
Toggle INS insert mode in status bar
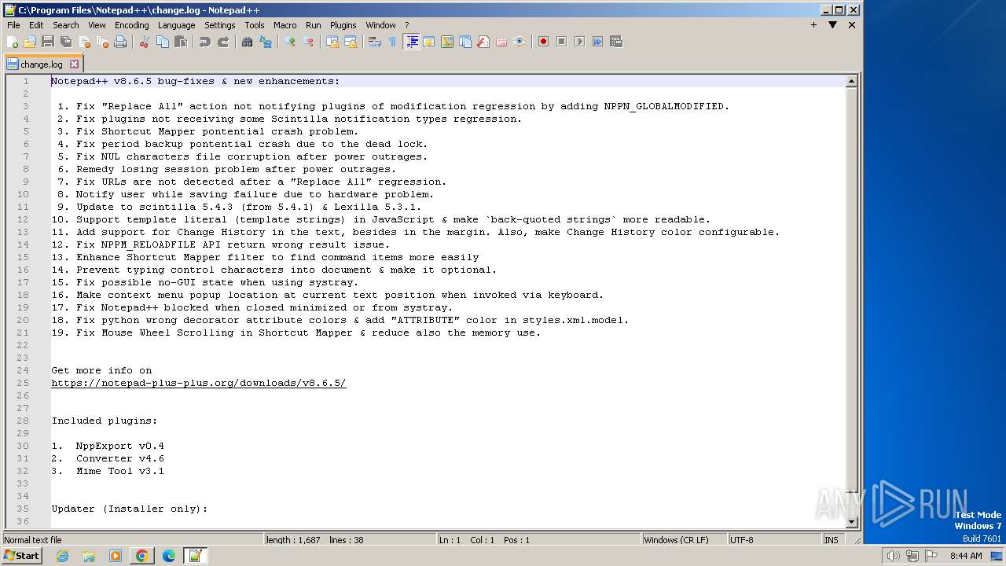831,540
